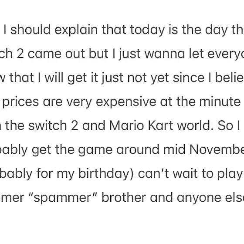
Task: Click the word "since"
Action: click(189, 78)
